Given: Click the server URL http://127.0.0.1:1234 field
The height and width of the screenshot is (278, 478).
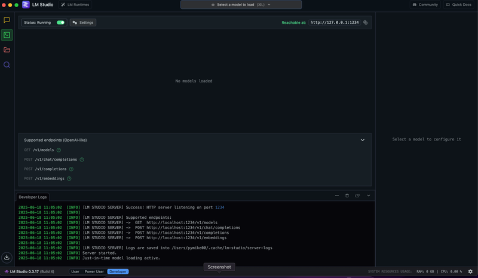Looking at the screenshot, I should [x=335, y=23].
